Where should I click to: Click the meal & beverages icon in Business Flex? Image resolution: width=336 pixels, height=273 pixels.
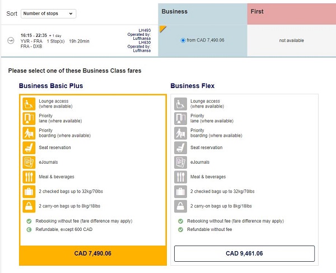pos(180,177)
